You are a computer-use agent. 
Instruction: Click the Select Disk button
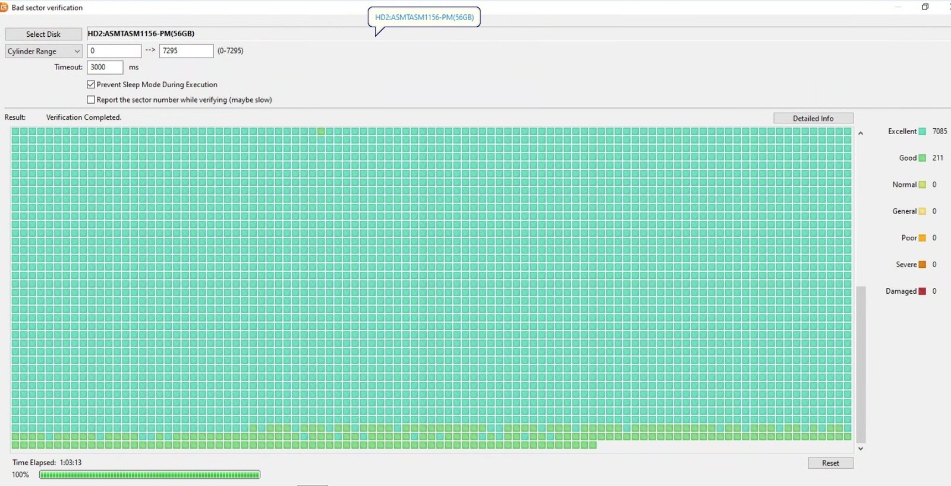click(x=43, y=34)
